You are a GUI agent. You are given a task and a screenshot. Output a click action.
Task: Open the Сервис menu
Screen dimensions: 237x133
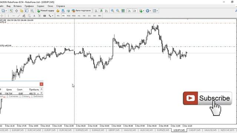coord(41,6)
